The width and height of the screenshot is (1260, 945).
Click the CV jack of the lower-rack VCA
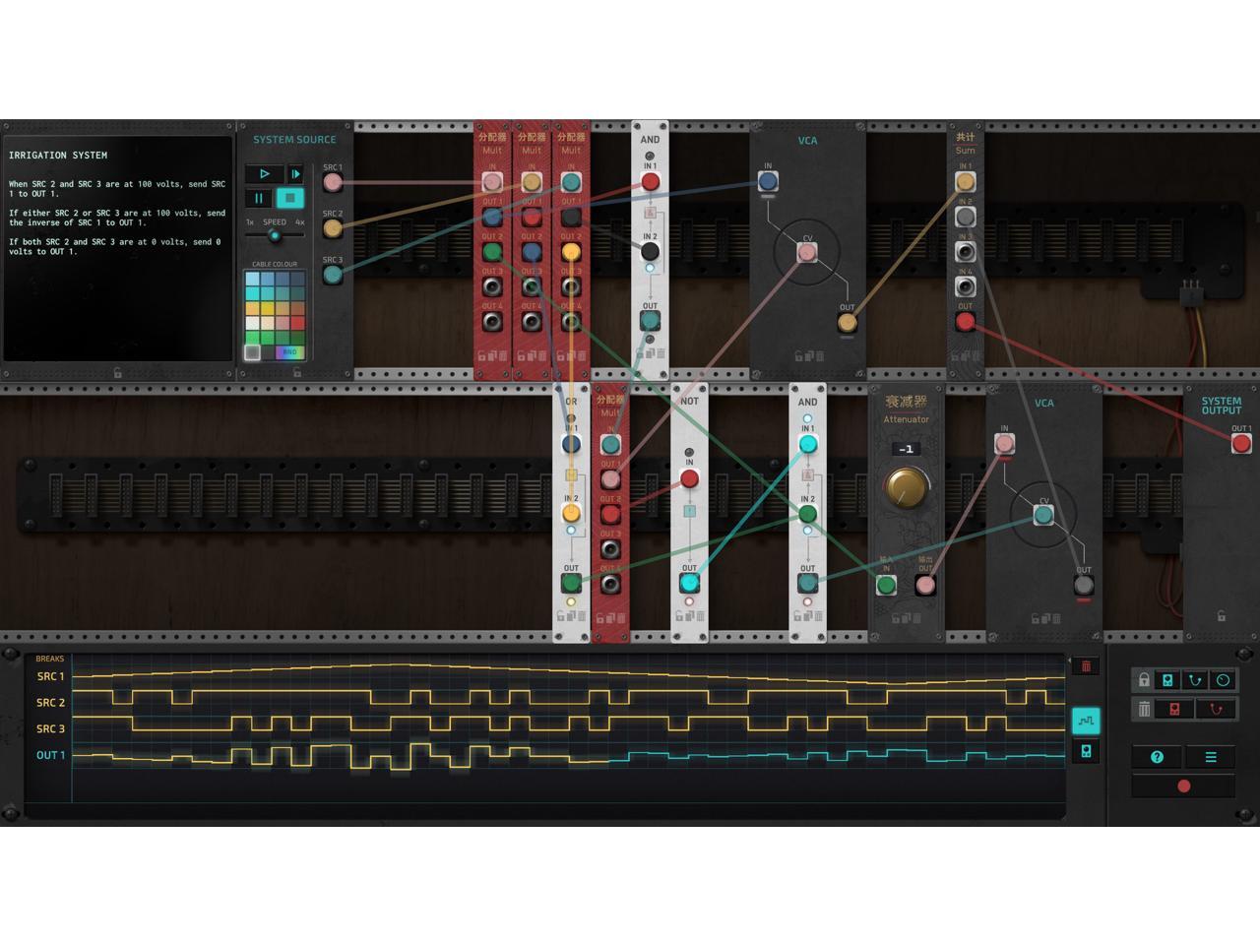(1043, 515)
